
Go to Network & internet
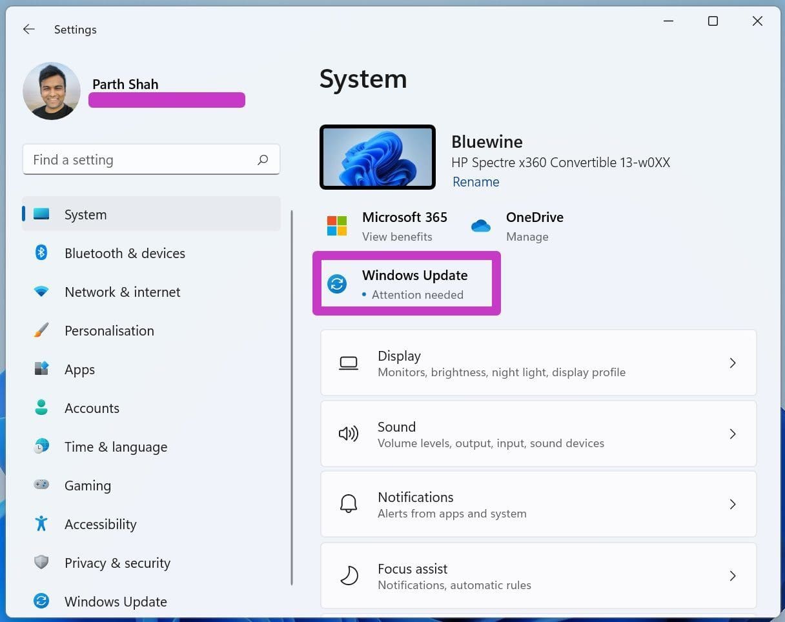[x=151, y=292]
